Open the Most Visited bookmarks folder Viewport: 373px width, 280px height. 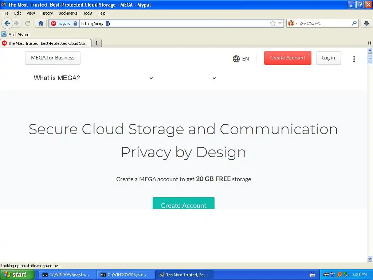click(x=16, y=35)
